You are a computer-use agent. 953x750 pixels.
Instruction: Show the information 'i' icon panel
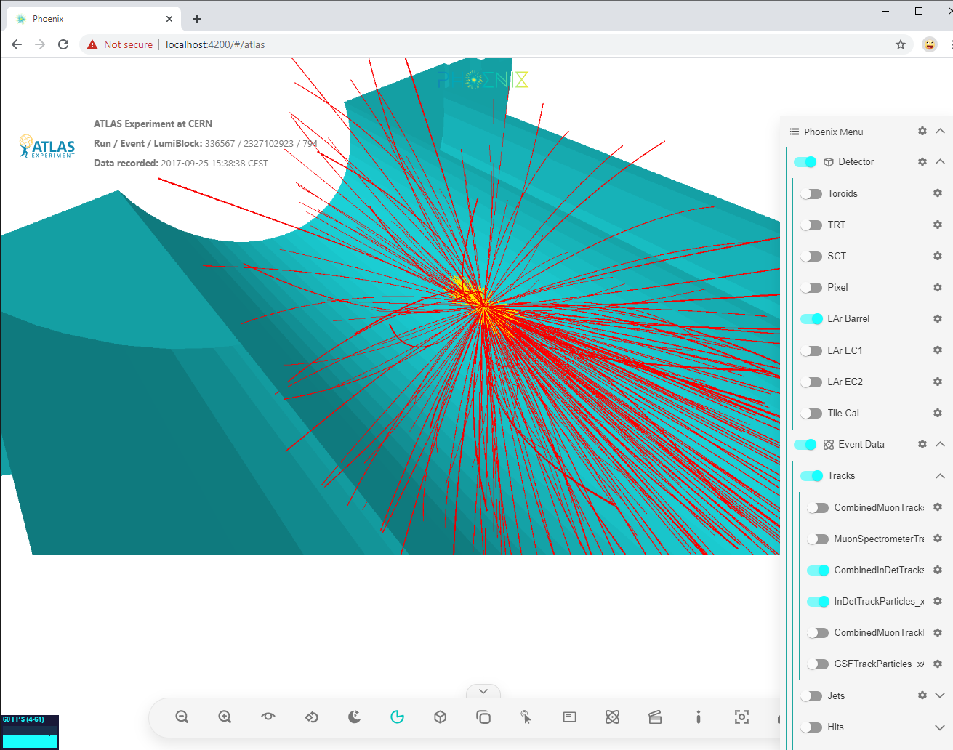698,717
